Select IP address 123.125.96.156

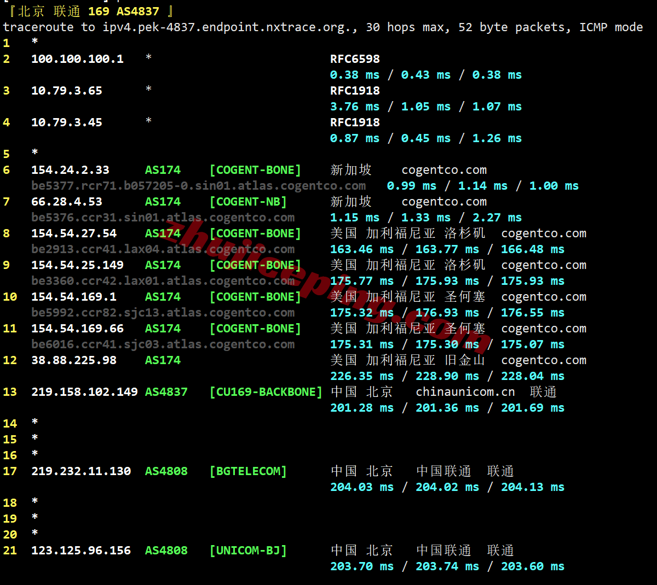(x=81, y=551)
